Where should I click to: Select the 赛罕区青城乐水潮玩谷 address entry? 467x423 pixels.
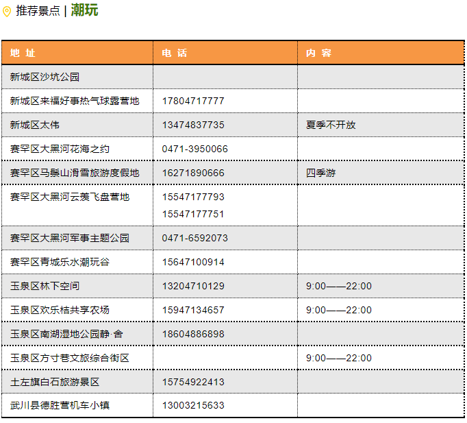click(x=60, y=262)
